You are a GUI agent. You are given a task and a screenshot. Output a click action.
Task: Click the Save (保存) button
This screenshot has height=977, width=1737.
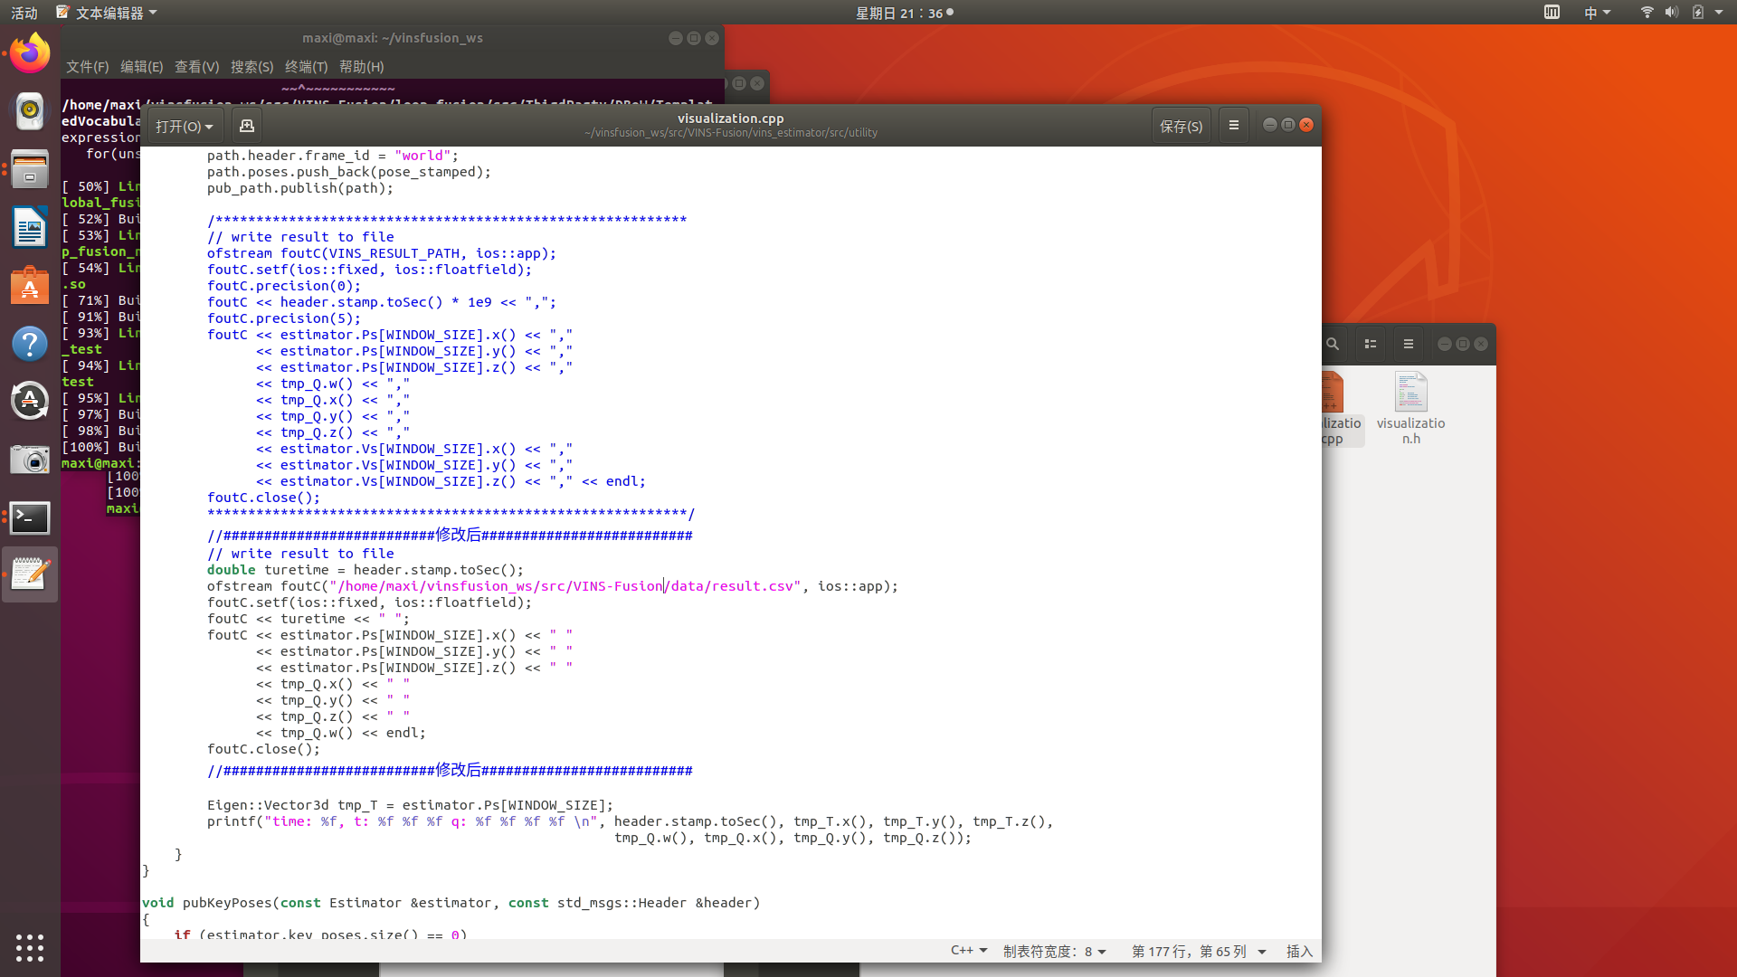point(1181,126)
